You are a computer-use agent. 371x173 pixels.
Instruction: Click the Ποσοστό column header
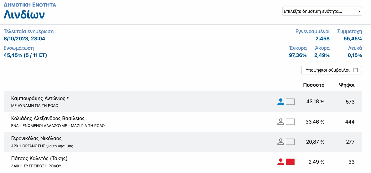tap(314, 85)
